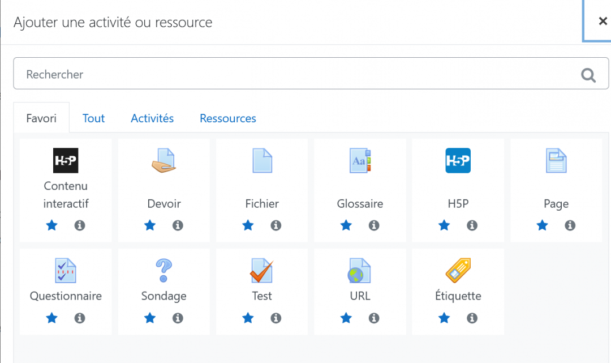Pick the Fichier resource icon

click(x=263, y=160)
